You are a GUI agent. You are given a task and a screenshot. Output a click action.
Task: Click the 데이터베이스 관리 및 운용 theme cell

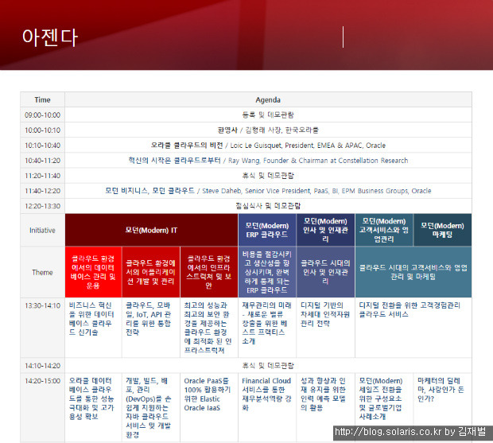point(93,272)
